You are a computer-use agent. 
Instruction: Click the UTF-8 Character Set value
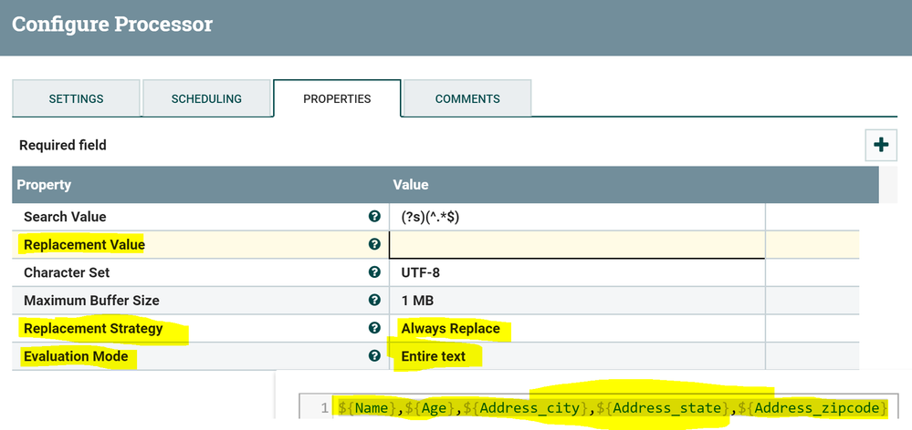[x=421, y=272]
